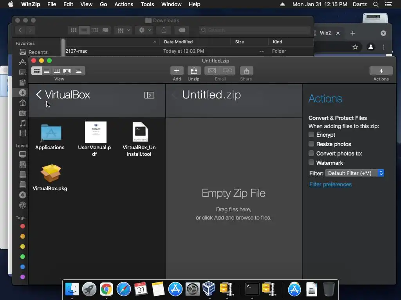
Task: Switch WinZip to icon grid view
Action: tap(37, 71)
